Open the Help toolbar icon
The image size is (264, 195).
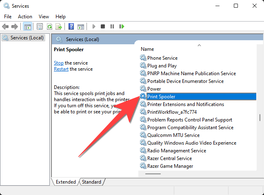tap(71, 26)
